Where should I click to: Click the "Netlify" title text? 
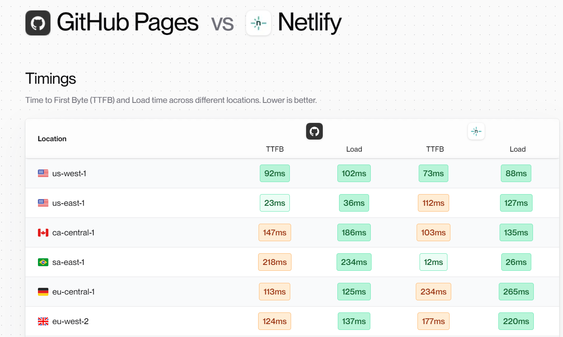click(x=309, y=22)
